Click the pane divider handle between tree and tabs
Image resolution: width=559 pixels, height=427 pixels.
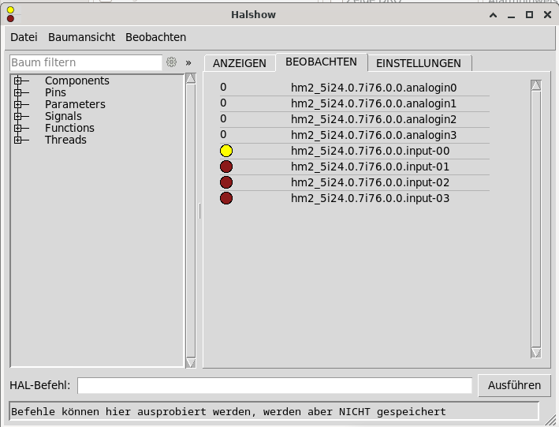[199, 211]
